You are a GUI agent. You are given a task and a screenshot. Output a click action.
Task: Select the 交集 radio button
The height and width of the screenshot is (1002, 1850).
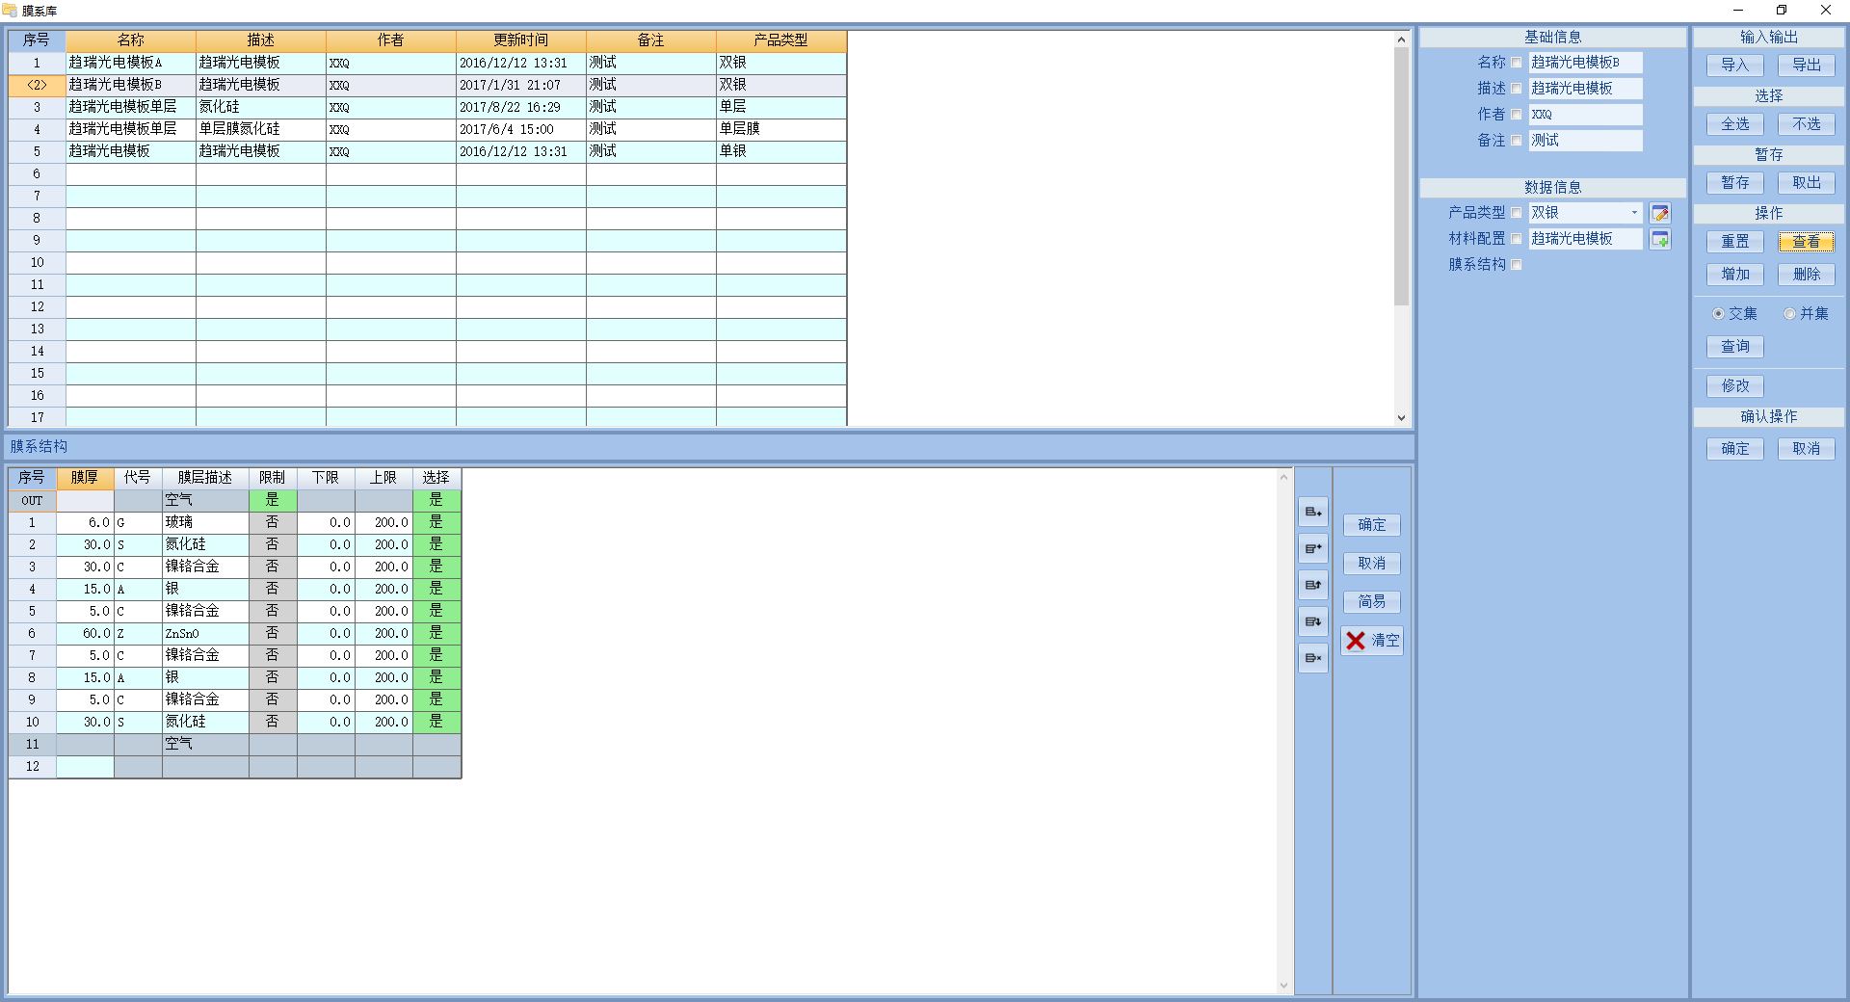coord(1718,314)
